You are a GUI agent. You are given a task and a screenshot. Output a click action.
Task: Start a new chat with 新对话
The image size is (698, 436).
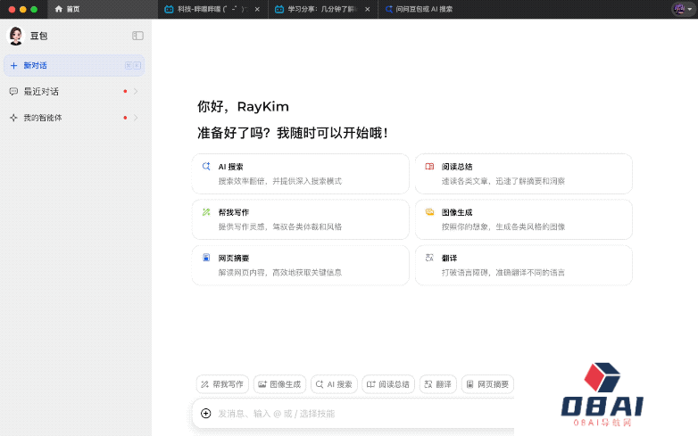coord(36,65)
